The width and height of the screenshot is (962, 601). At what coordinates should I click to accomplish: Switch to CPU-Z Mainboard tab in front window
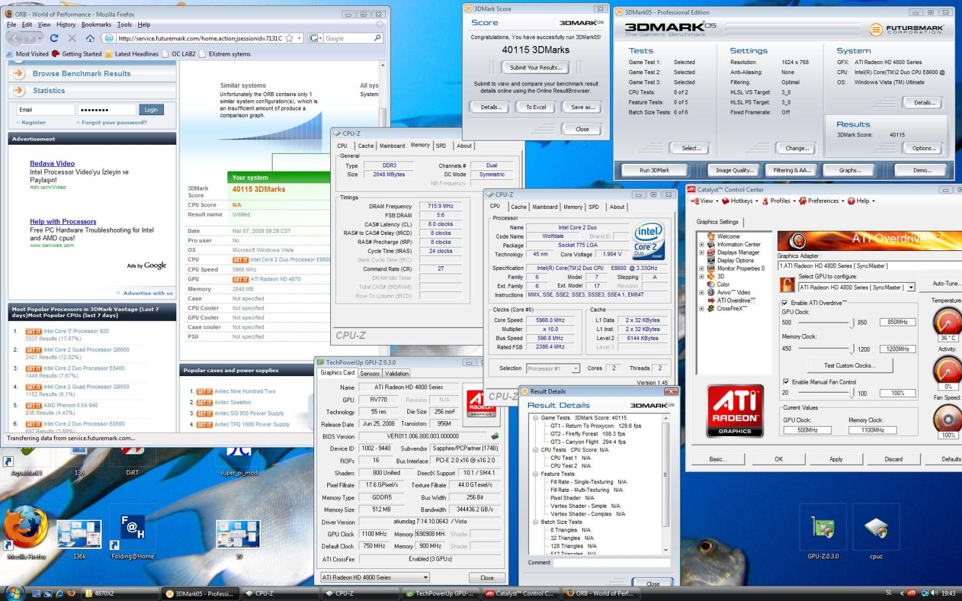click(x=545, y=207)
